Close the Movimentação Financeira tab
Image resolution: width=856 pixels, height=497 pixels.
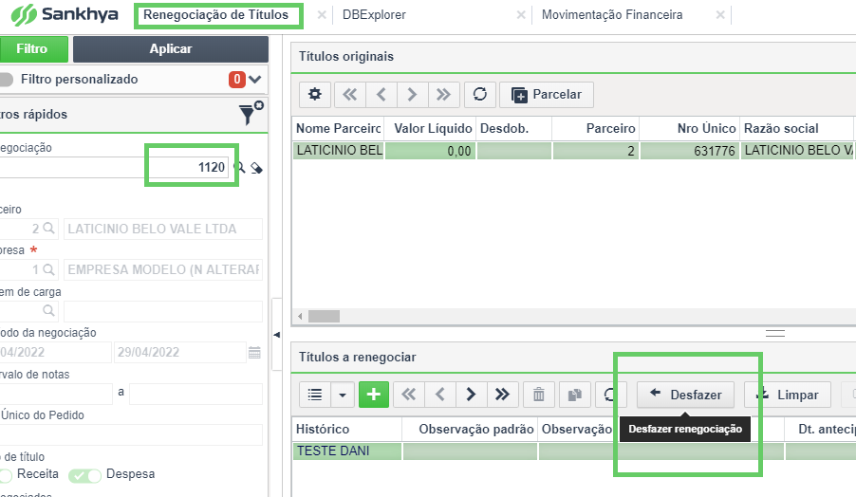tap(720, 15)
